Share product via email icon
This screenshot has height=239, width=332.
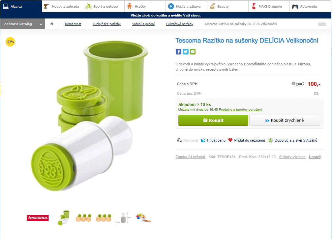(x=193, y=51)
